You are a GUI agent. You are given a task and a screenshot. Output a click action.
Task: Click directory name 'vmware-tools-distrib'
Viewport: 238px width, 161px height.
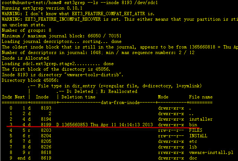93,75
